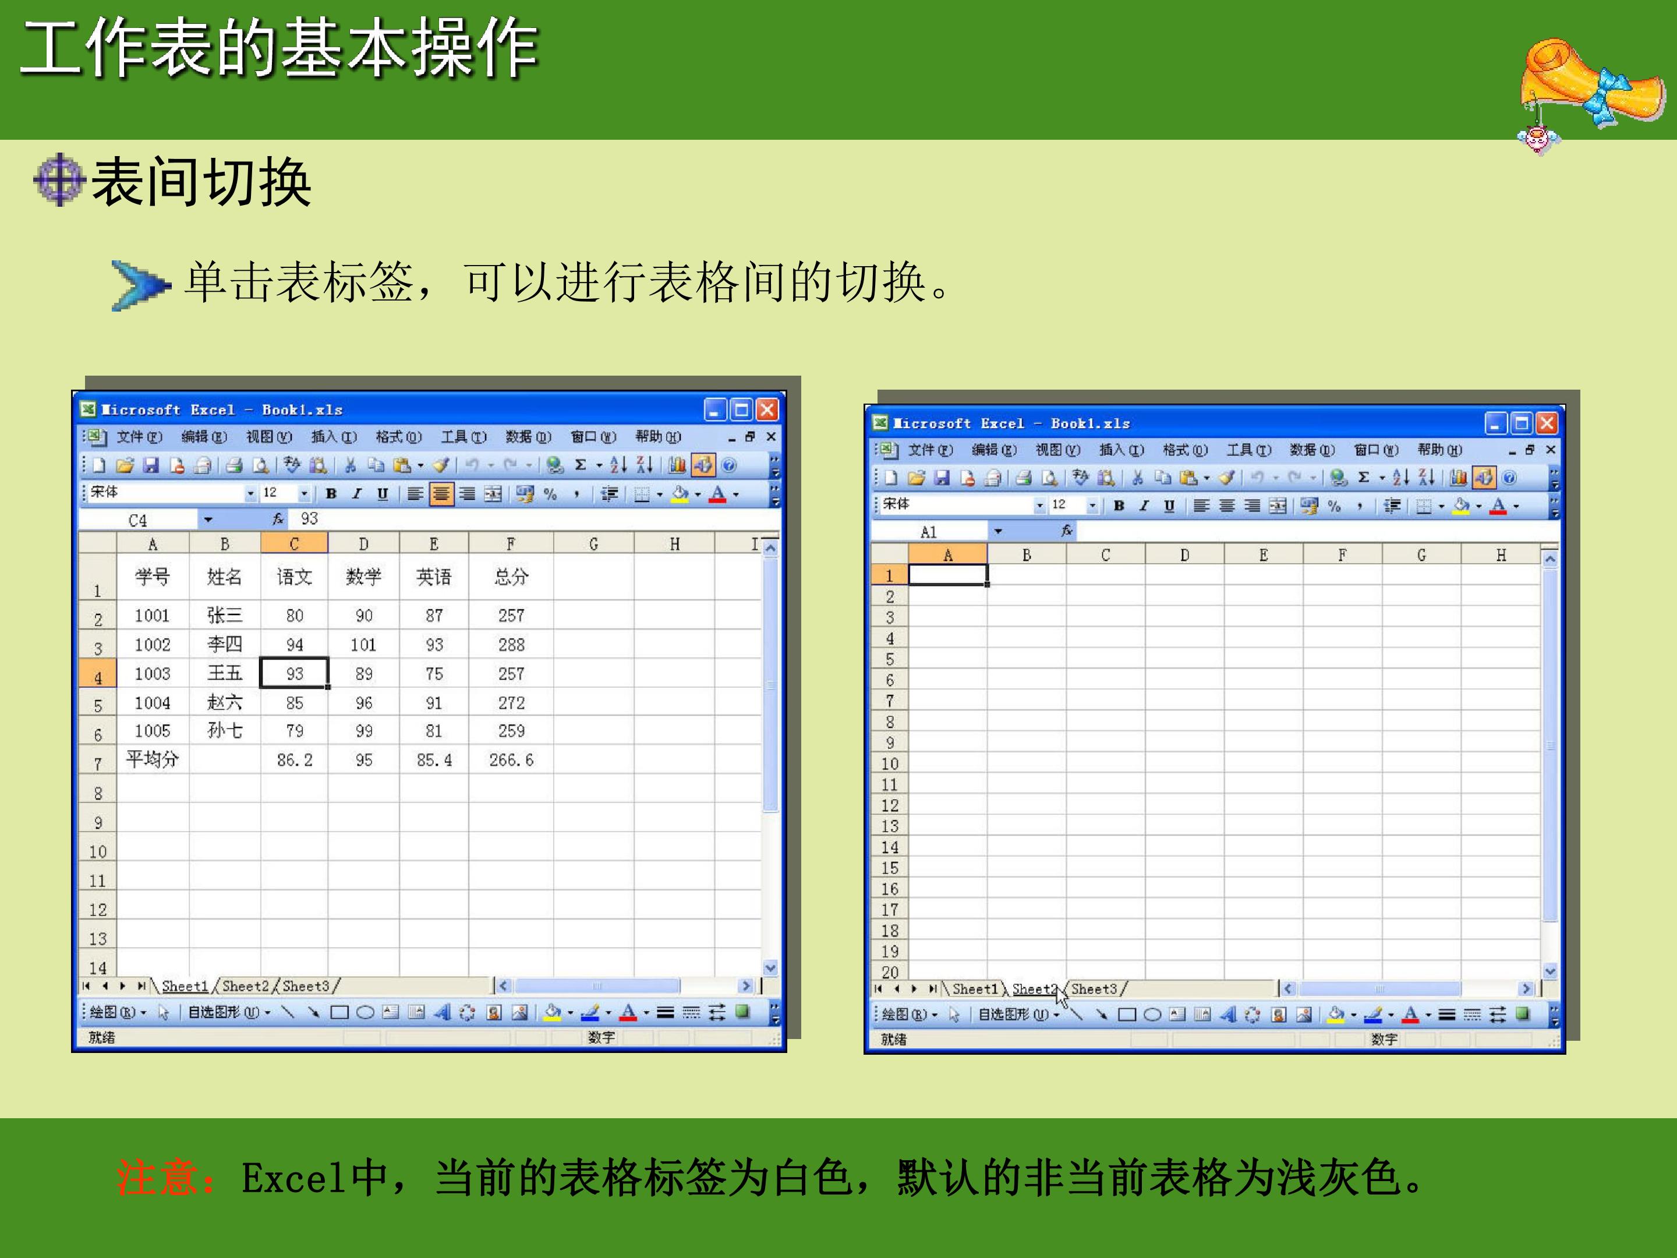
Task: Click the AutoSum sigma icon in left Excel window
Action: coord(580,465)
